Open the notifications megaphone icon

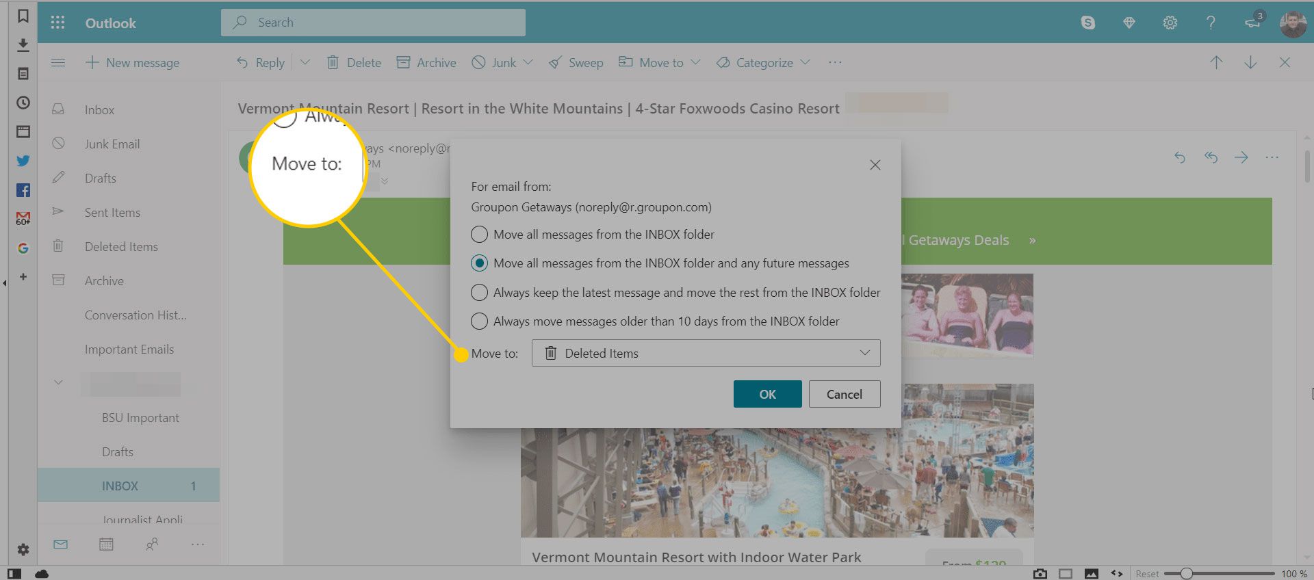click(1252, 23)
